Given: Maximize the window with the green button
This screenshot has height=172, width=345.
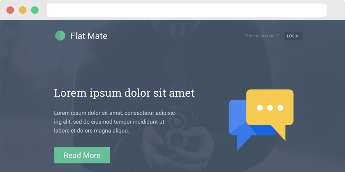Looking at the screenshot, I should (x=35, y=10).
